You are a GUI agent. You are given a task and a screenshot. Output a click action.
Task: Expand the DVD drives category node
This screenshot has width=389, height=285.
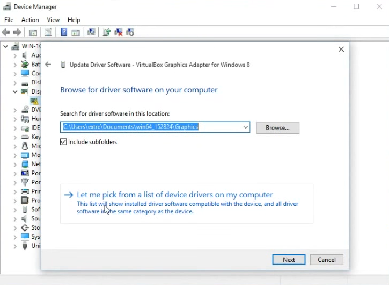15,110
